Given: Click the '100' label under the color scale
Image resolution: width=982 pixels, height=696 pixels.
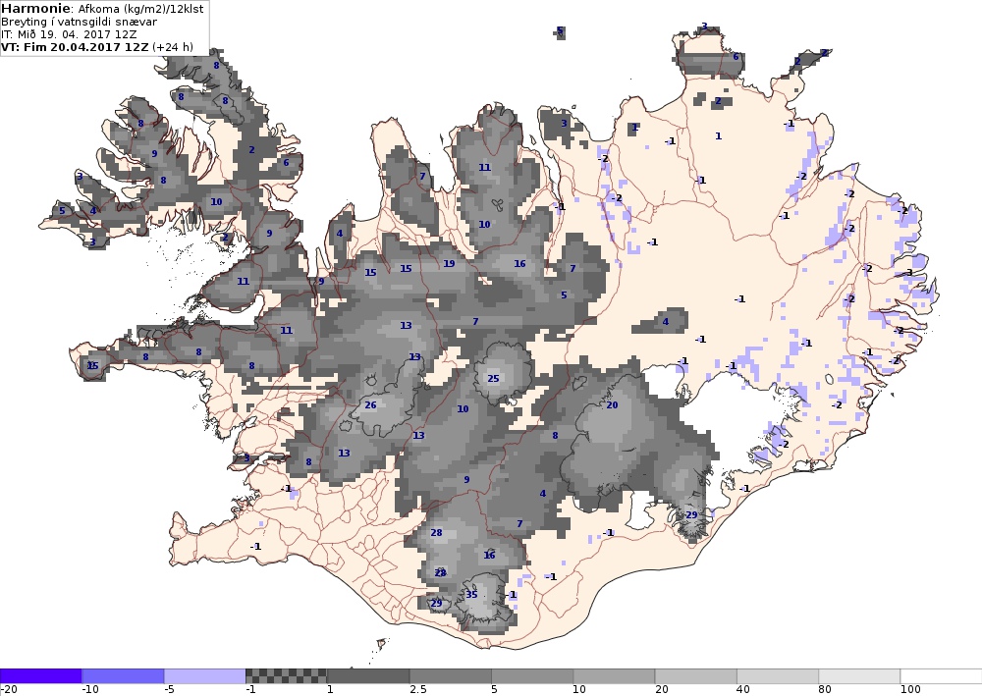Looking at the screenshot, I should pyautogui.click(x=910, y=690).
